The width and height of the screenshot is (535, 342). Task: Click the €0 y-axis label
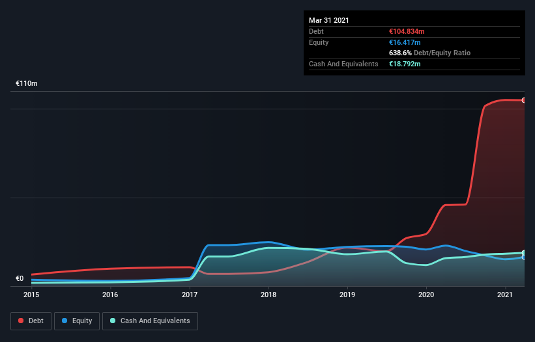tap(20, 278)
